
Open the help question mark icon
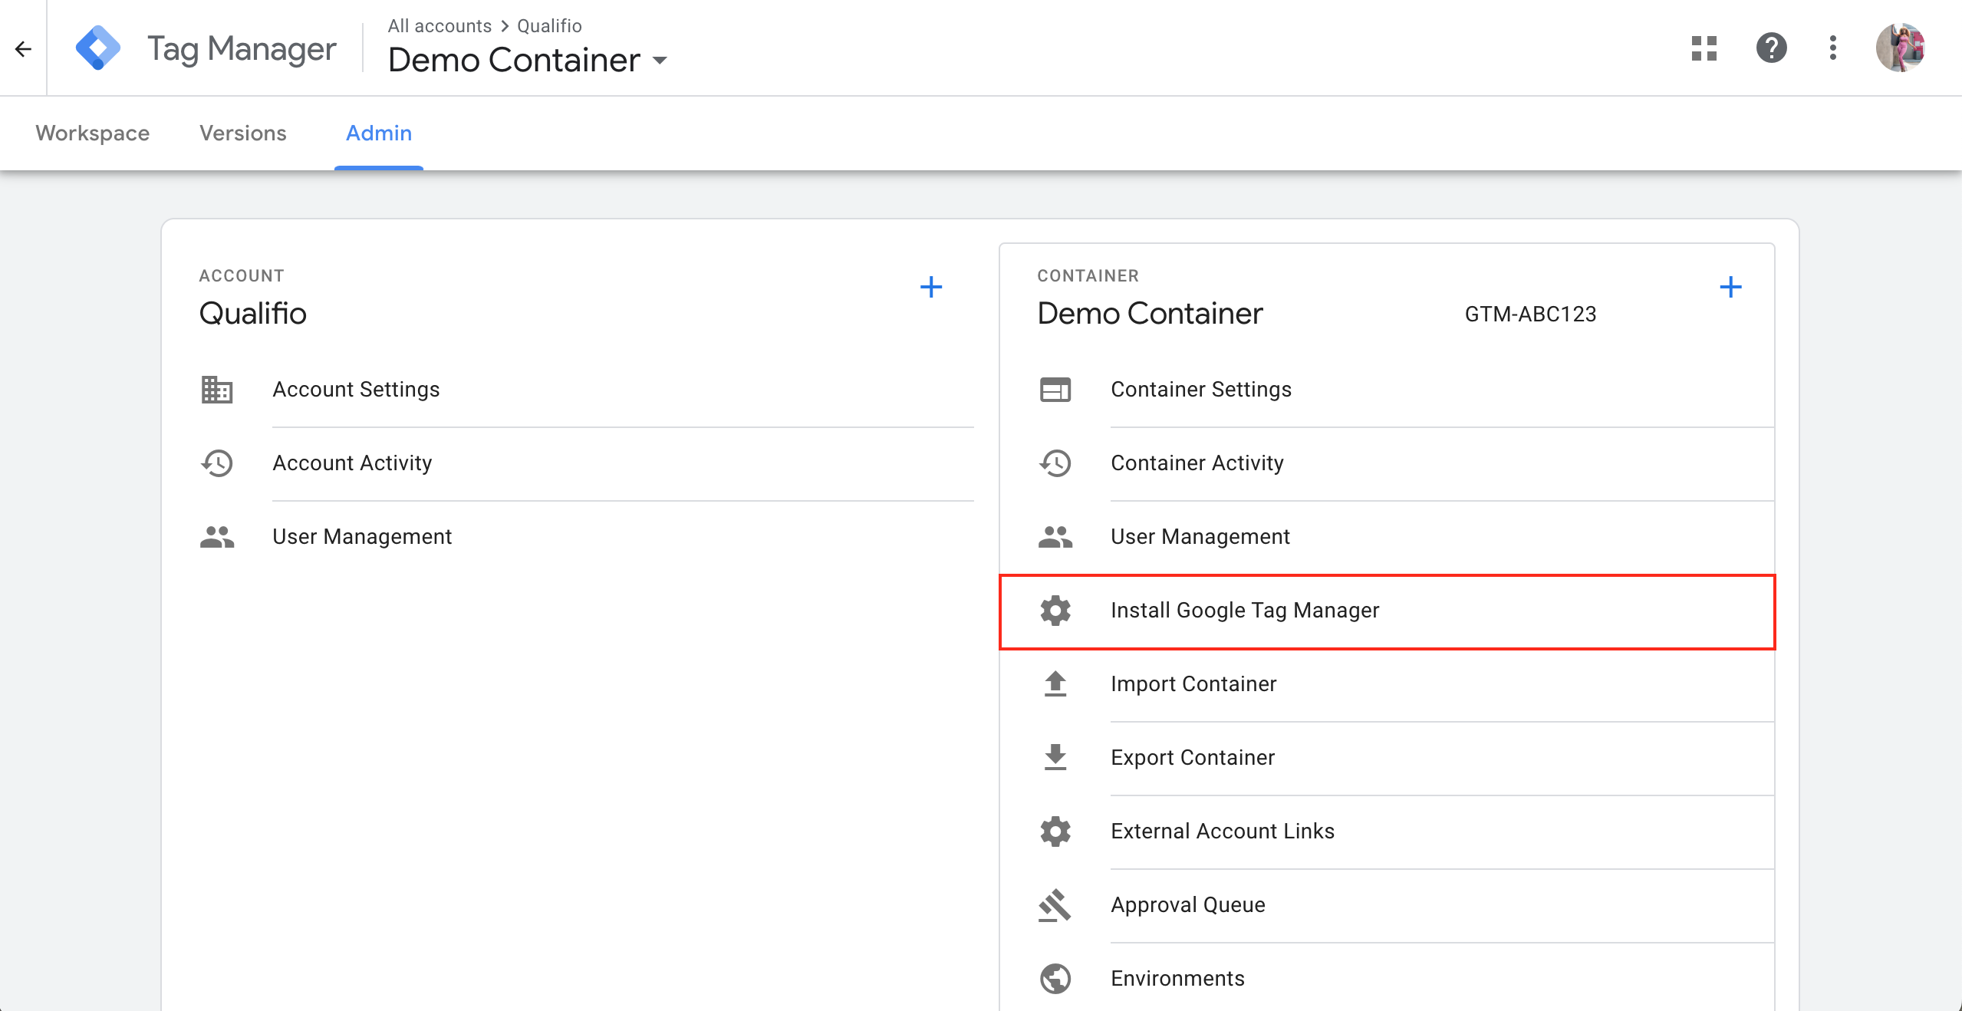[1771, 48]
